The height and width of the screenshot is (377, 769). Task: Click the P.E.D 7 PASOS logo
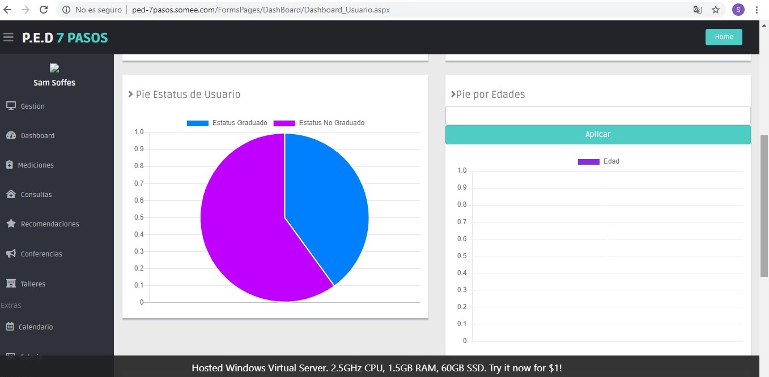[x=65, y=38]
